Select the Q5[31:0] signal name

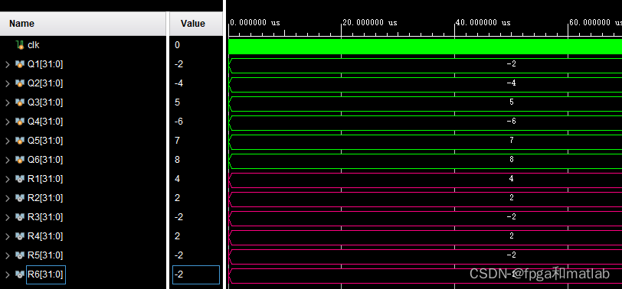click(x=45, y=141)
